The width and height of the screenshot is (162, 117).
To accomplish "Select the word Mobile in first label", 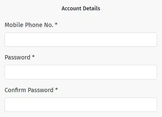I will (x=14, y=25).
